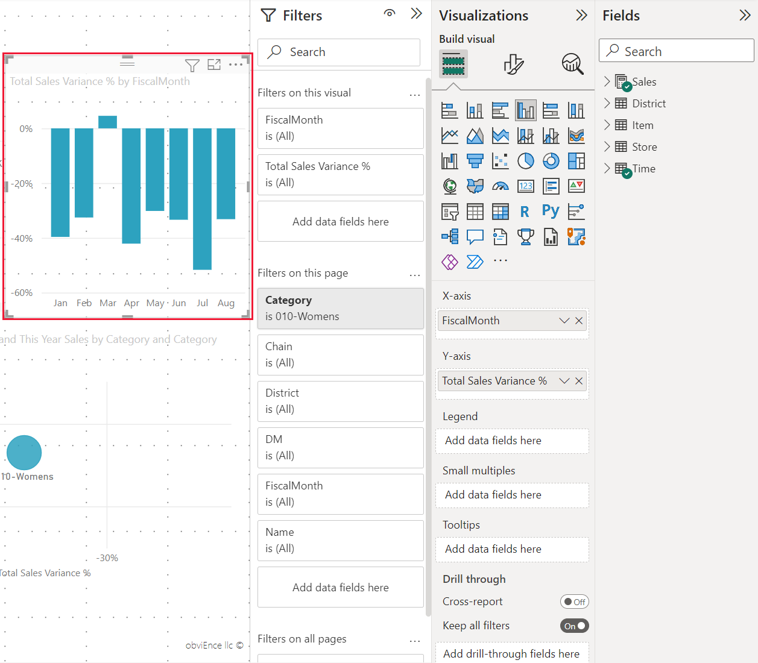Open the Filters on this page options menu

click(415, 275)
